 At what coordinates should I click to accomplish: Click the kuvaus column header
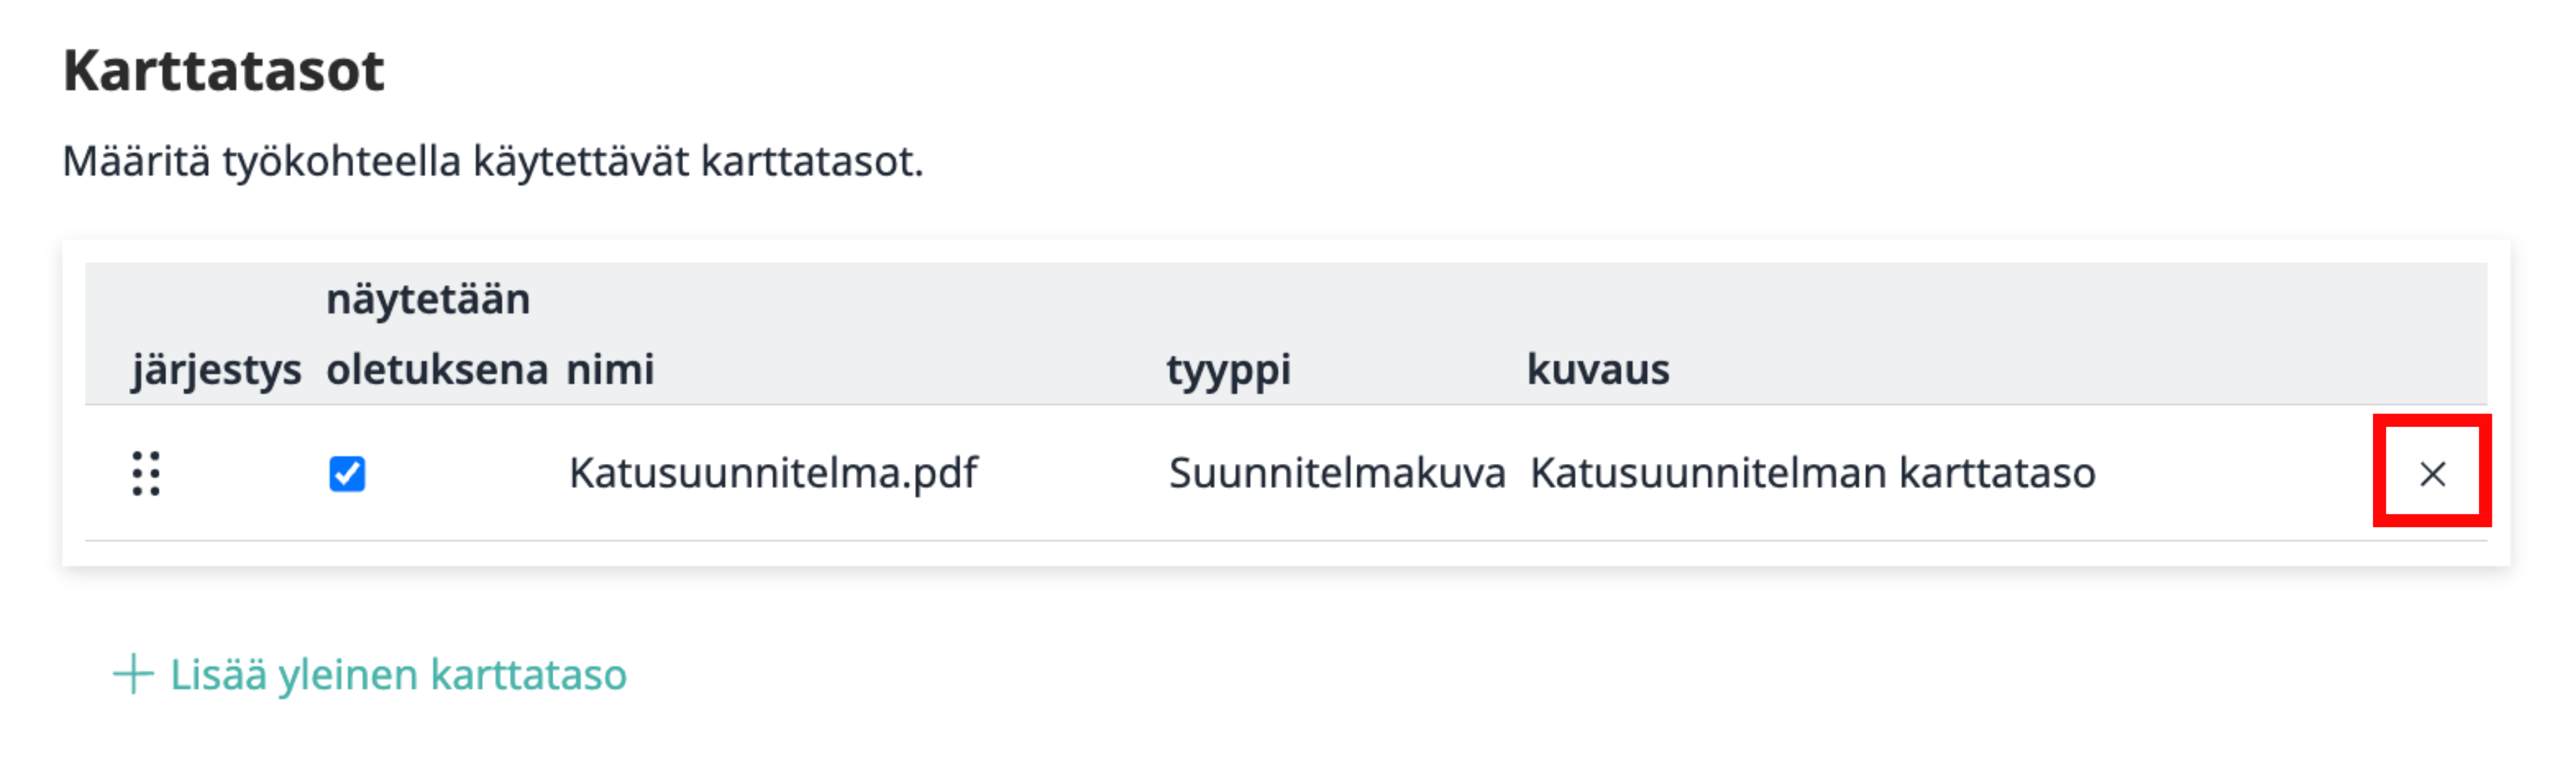point(1597,369)
